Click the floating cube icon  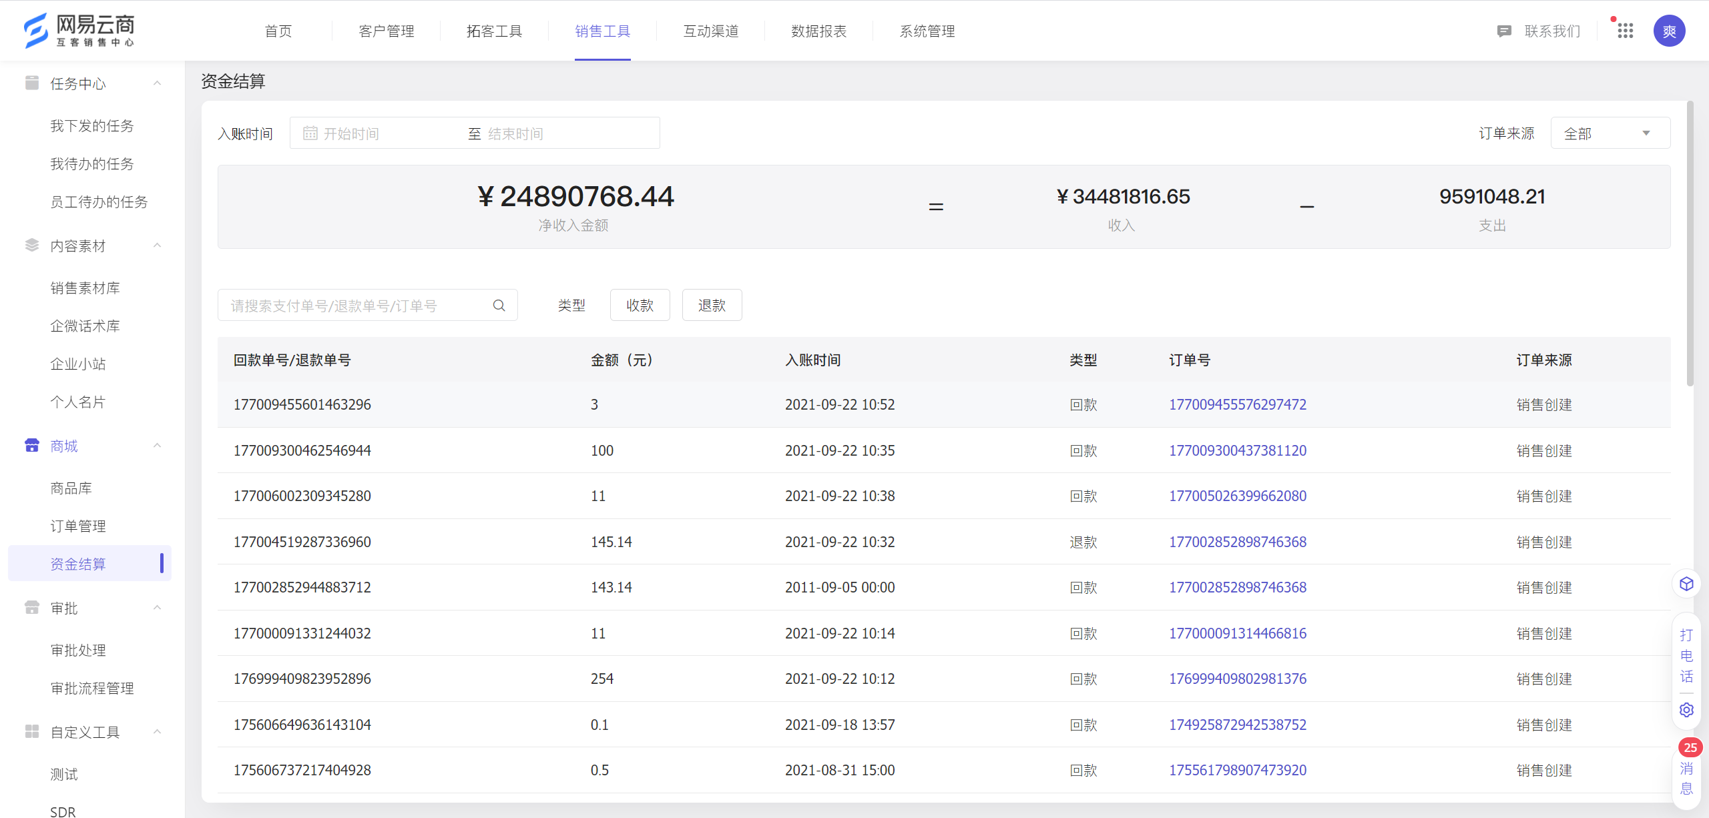(1686, 584)
